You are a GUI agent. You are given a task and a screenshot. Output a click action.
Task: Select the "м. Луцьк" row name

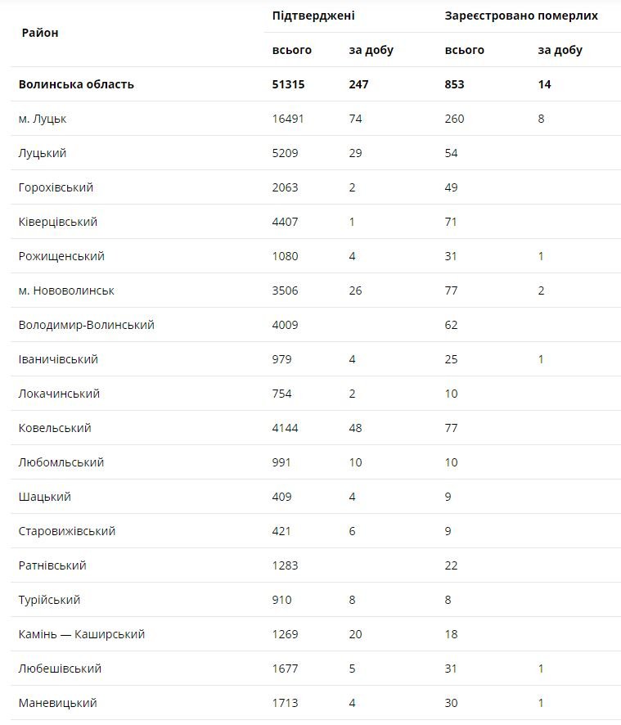[43, 119]
